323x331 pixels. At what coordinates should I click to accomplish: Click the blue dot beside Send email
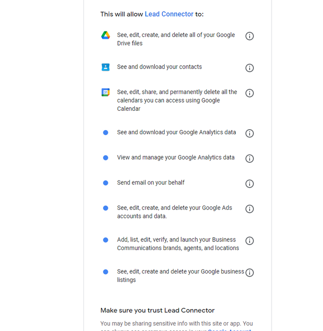[106, 183]
